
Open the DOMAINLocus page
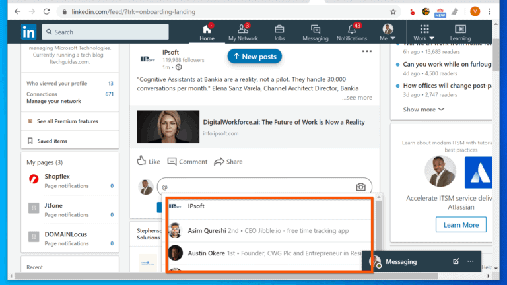pyautogui.click(x=65, y=234)
